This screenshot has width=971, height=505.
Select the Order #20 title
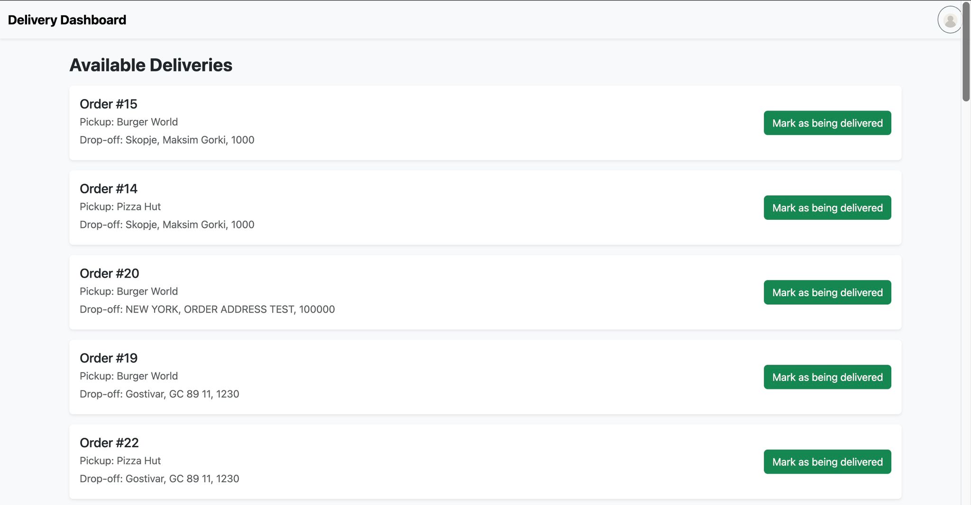click(x=110, y=274)
